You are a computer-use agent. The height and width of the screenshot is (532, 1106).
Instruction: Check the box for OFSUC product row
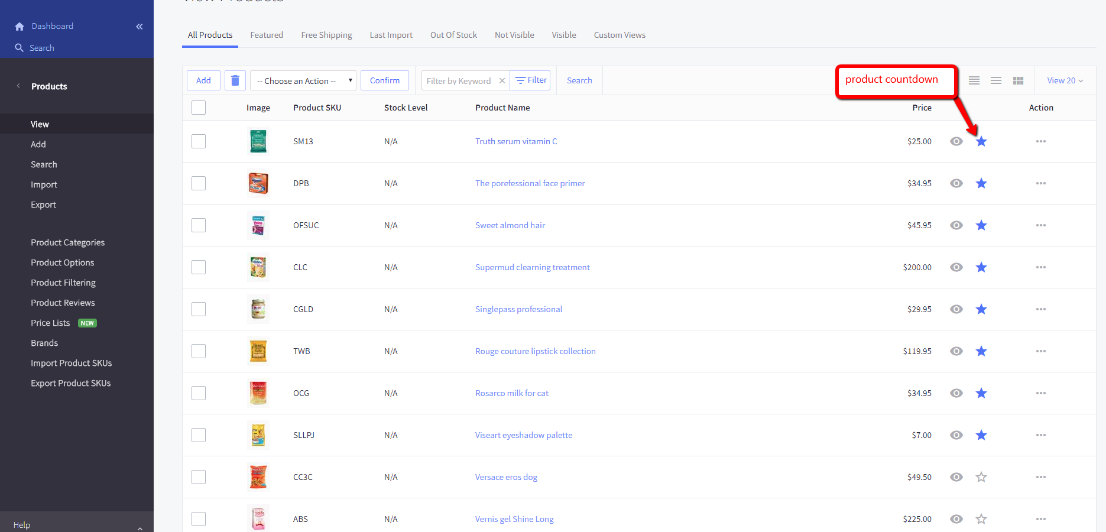(199, 225)
